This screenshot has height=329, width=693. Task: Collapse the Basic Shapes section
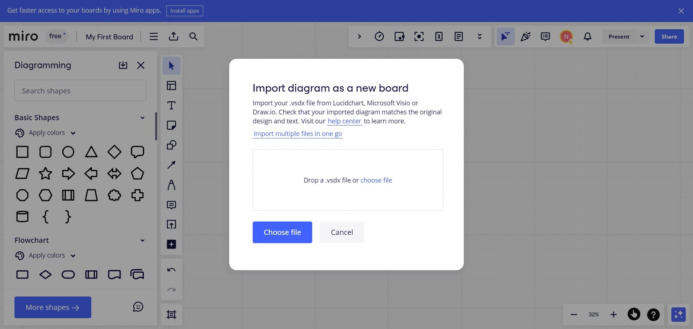[142, 117]
